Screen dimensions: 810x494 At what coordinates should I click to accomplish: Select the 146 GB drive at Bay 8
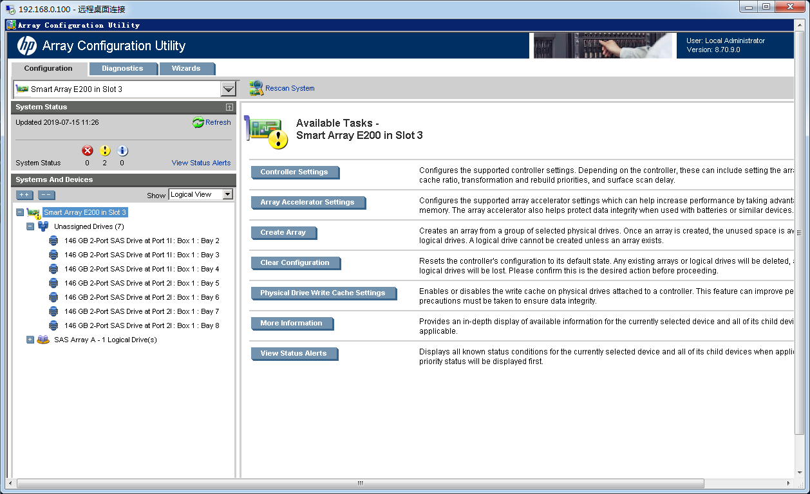pos(142,325)
